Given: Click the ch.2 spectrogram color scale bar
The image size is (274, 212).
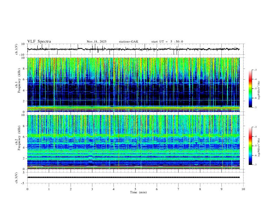Looking at the screenshot, I should [x=250, y=146].
